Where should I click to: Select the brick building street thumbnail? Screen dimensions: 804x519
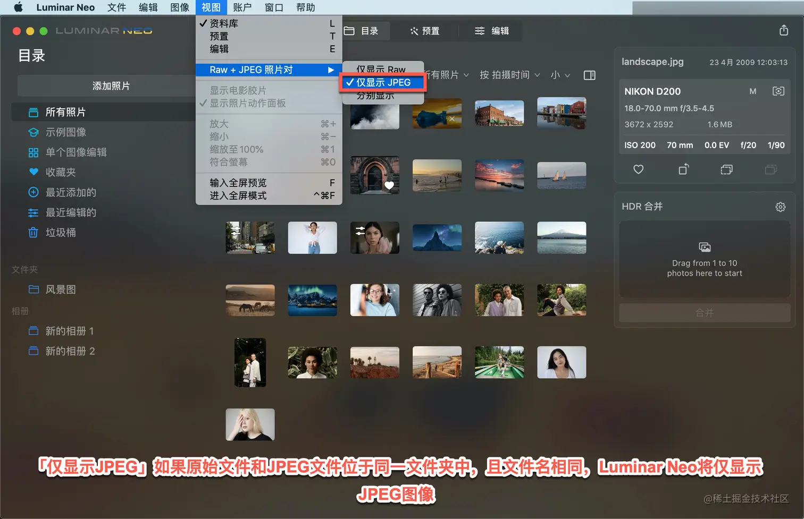499,113
